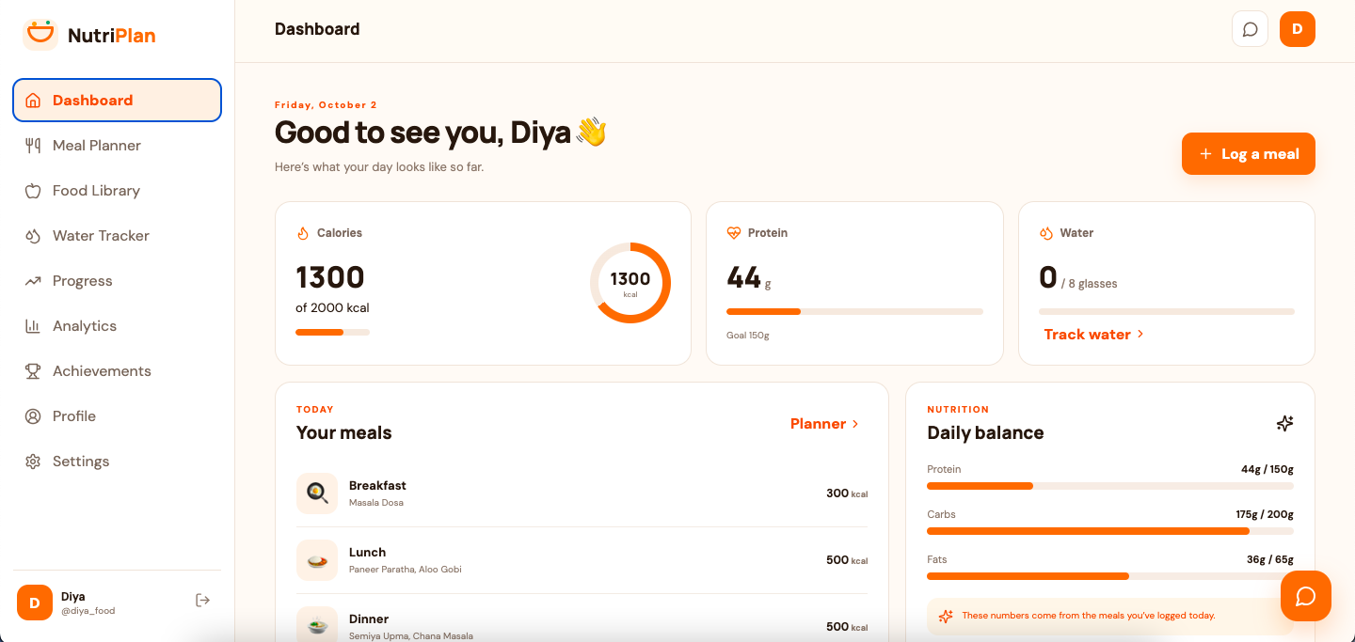Click the fork and knife Meal Planner icon

click(x=33, y=146)
